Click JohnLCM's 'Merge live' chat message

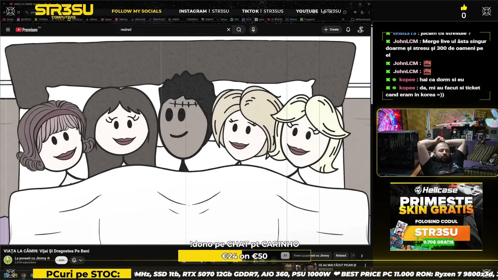(x=436, y=48)
